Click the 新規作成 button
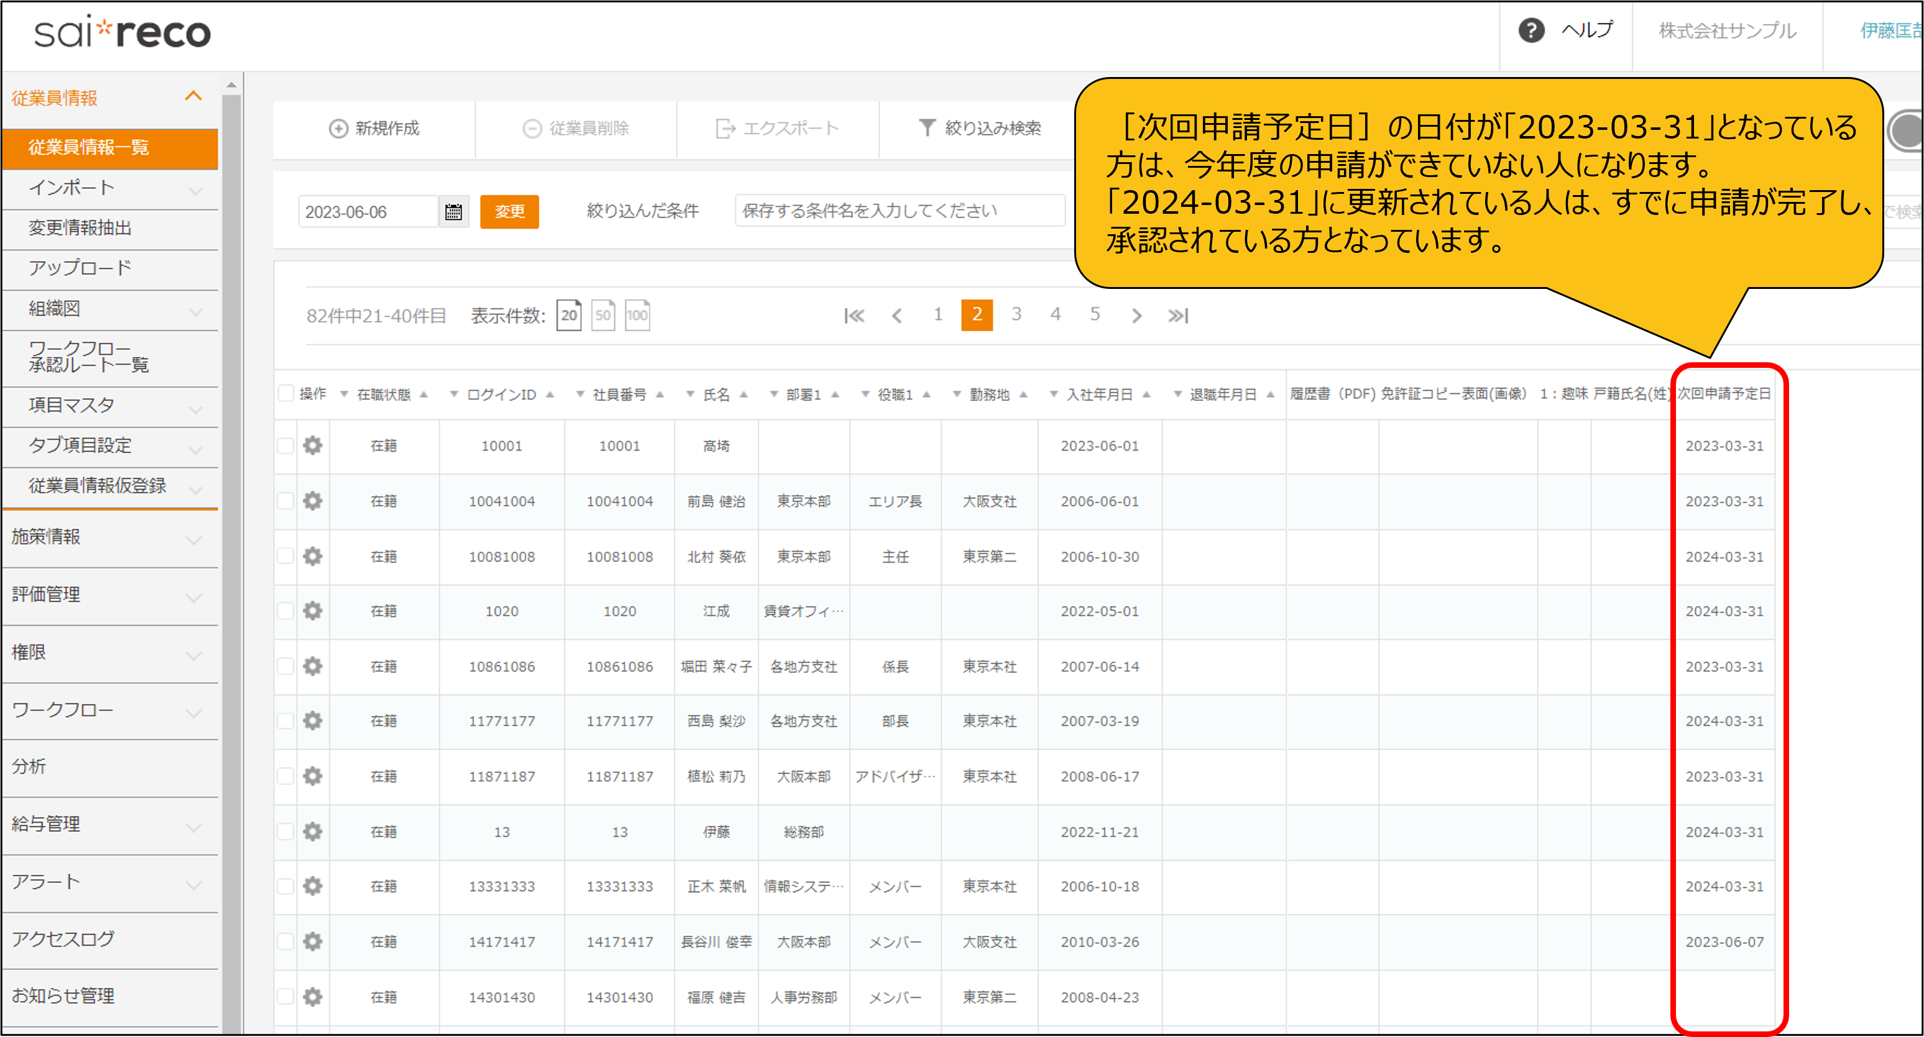Screen dimensions: 1924x1037 tap(374, 129)
